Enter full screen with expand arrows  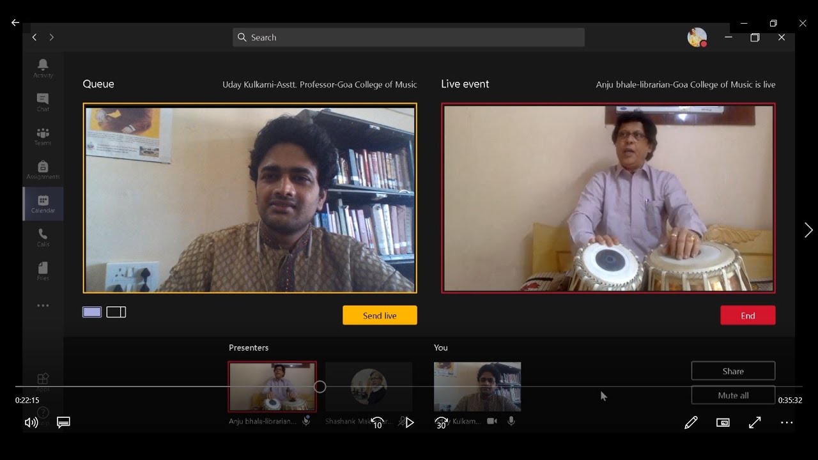tap(755, 422)
